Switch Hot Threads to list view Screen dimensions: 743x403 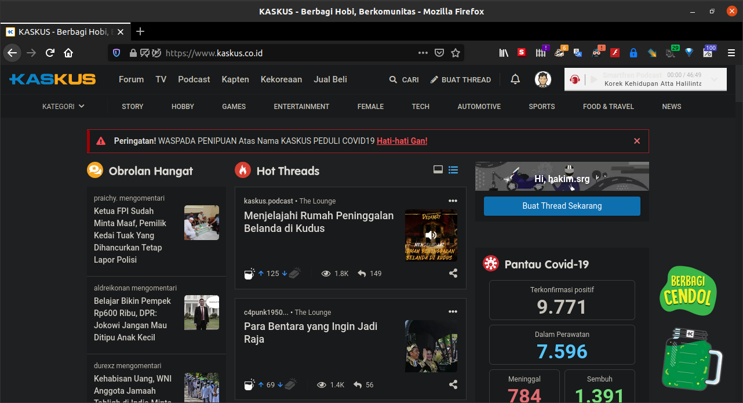453,170
